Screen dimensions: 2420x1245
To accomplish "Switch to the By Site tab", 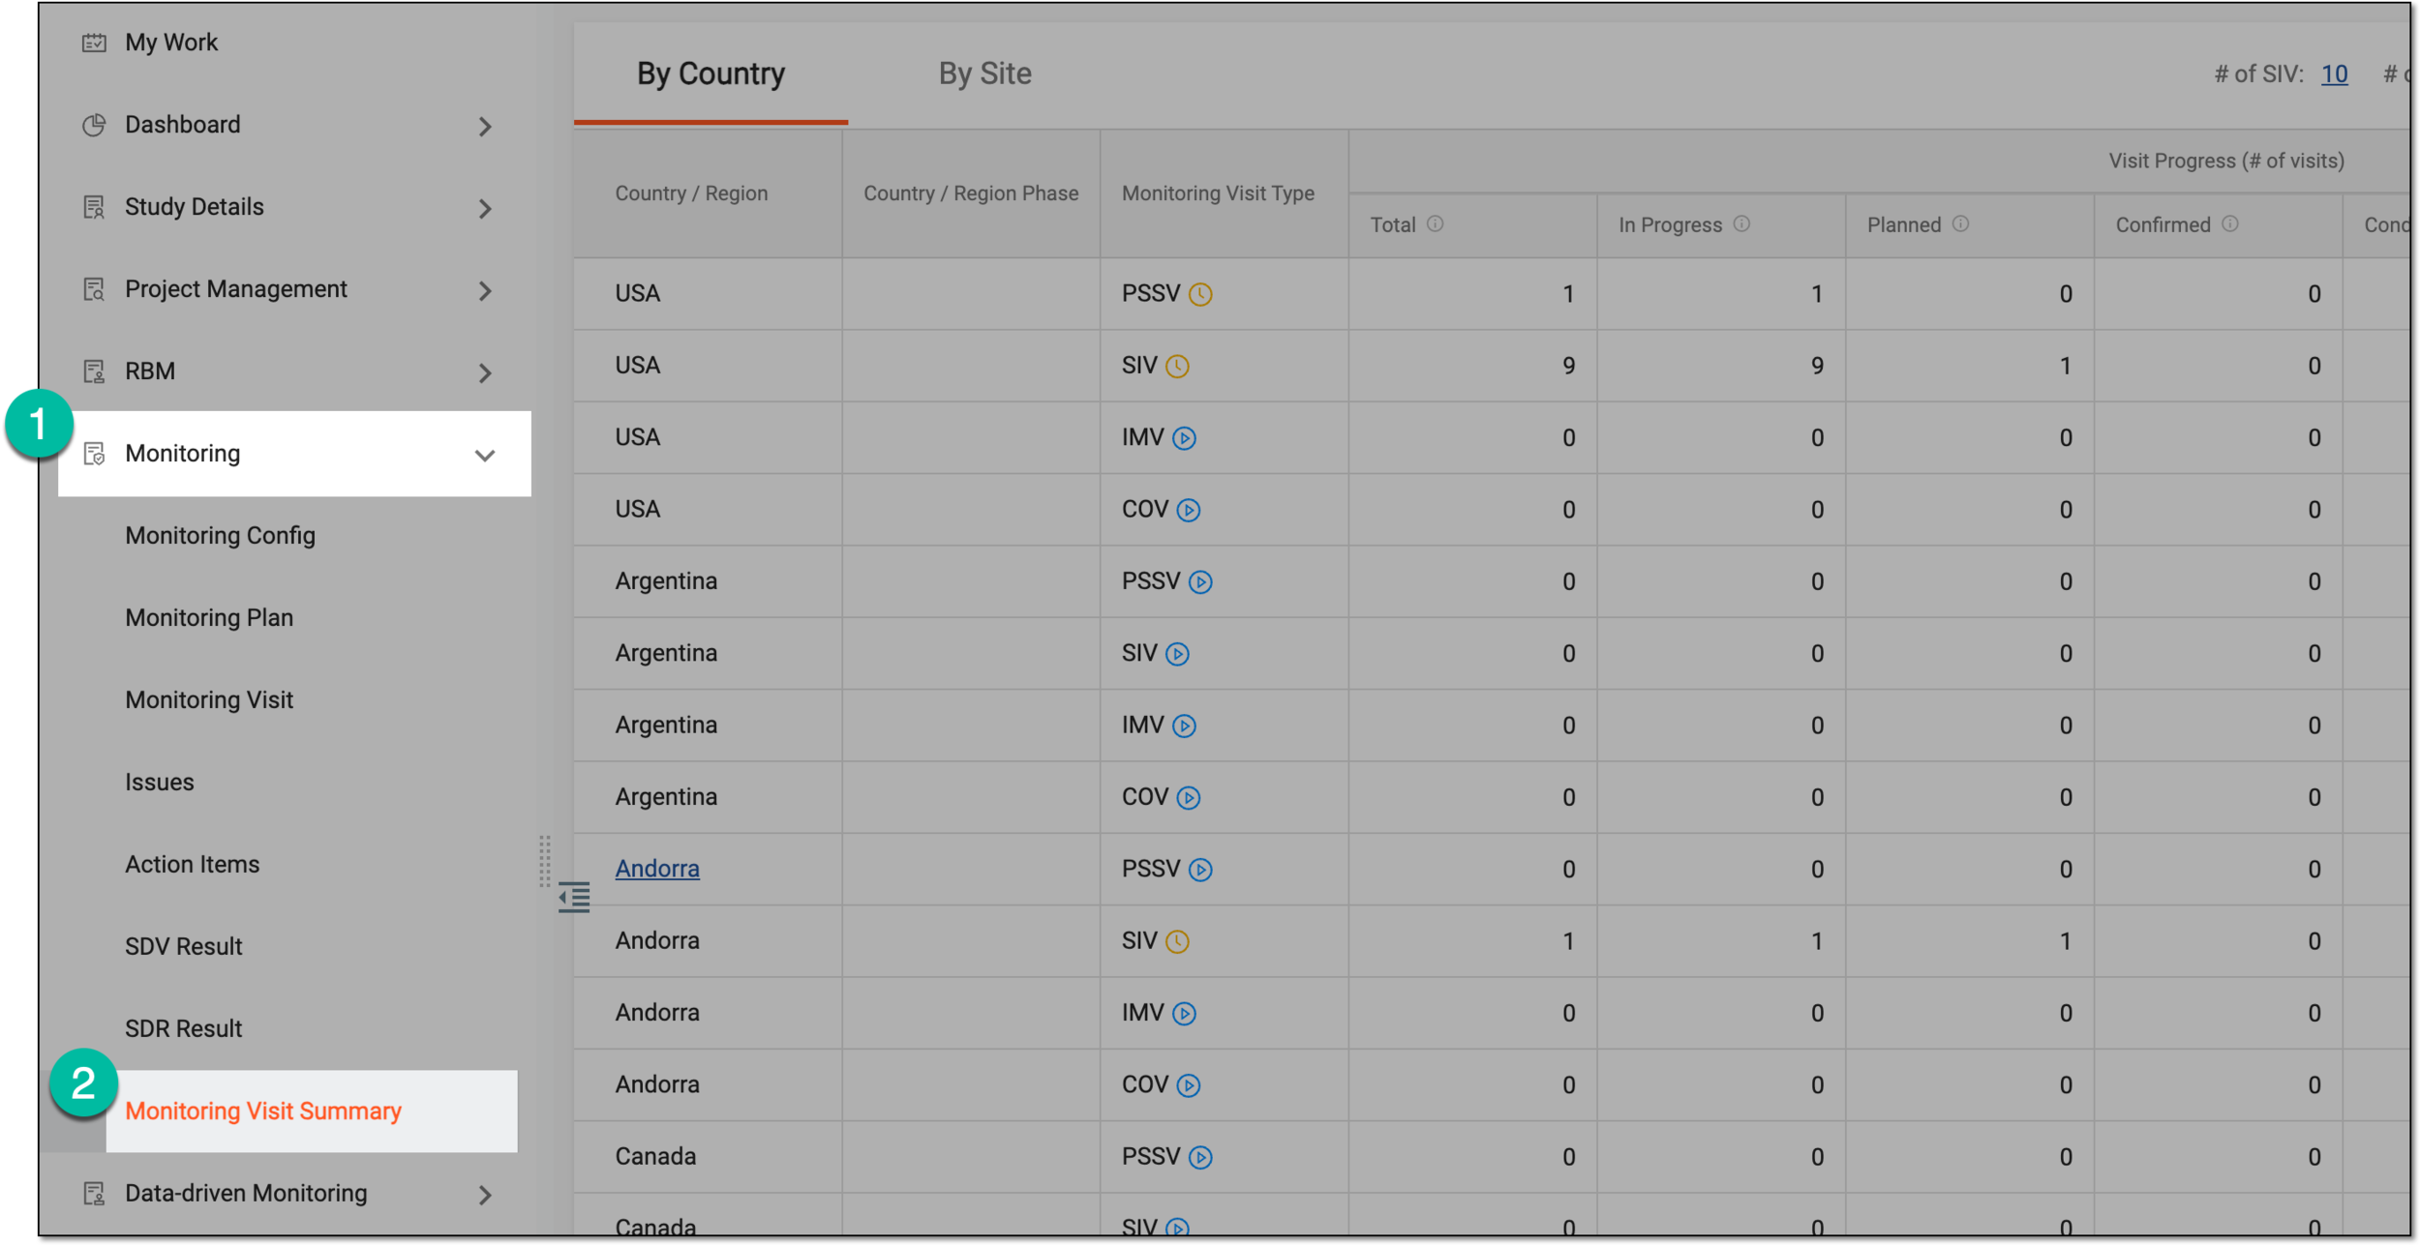I will 984,74.
